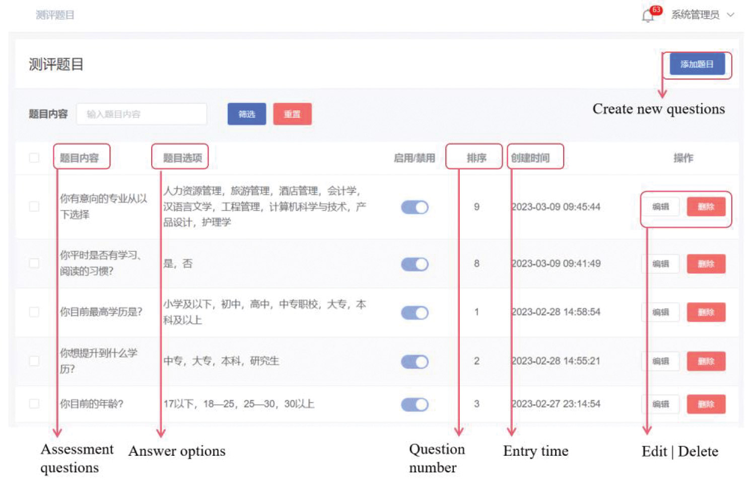
Task: Toggle the enable switch for sort 9 row
Action: click(x=415, y=207)
